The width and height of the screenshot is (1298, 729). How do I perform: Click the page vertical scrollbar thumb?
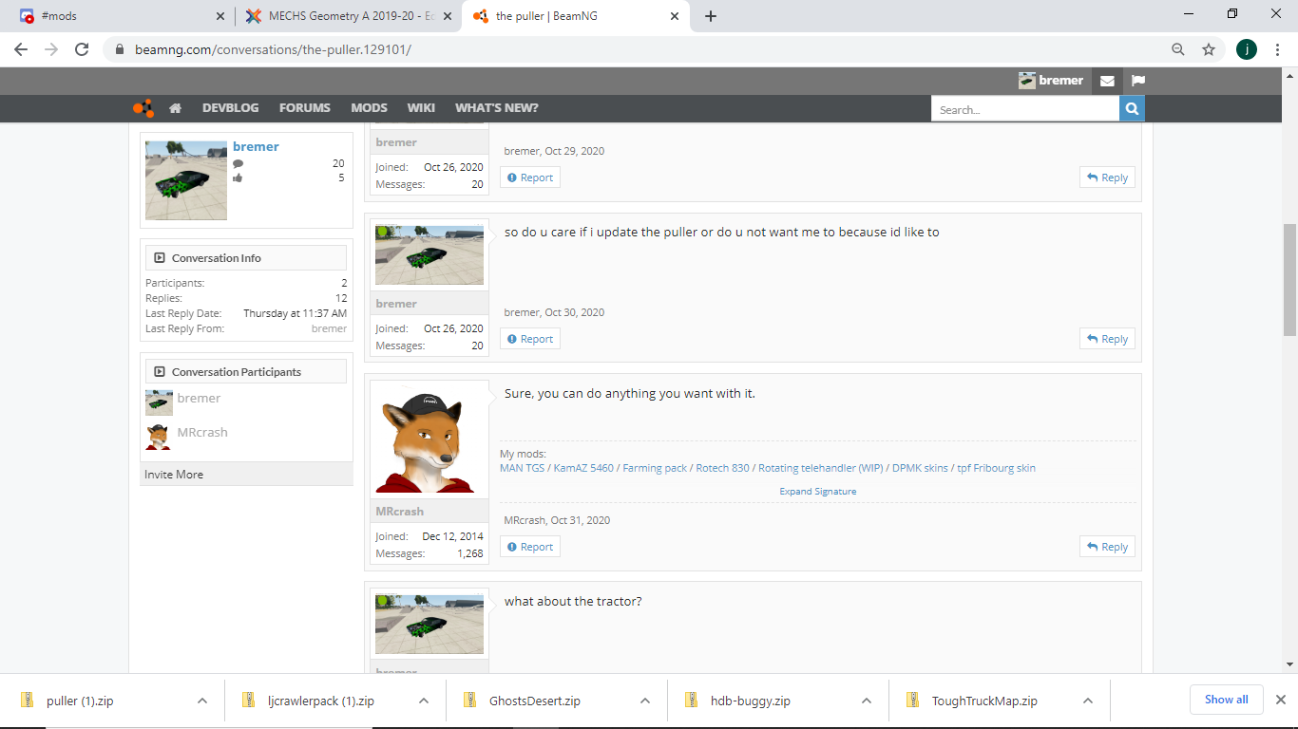click(x=1289, y=279)
